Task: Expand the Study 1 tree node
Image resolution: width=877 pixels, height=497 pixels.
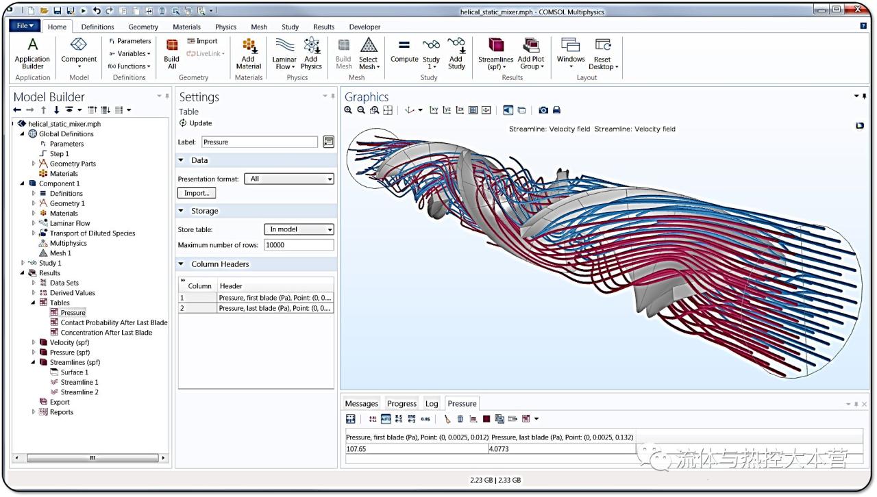Action: (x=23, y=263)
